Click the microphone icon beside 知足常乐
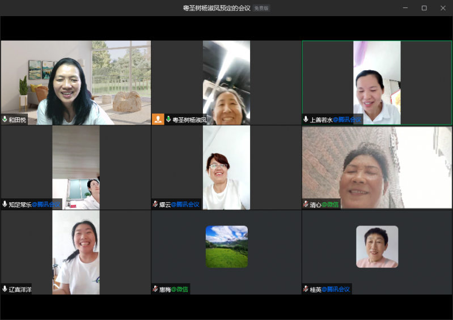This screenshot has height=320, width=453. click(5, 204)
